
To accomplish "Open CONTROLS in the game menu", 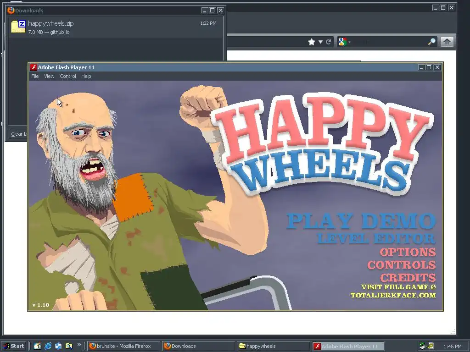I will [x=402, y=265].
